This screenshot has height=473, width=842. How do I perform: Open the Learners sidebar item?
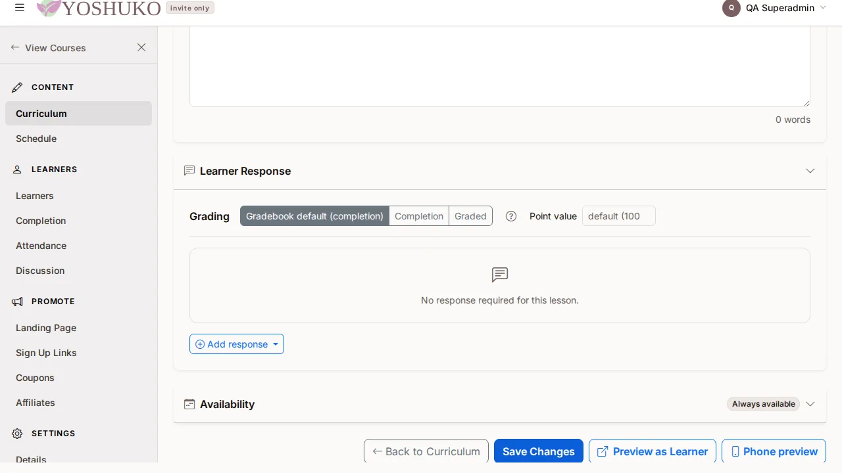click(x=78, y=196)
